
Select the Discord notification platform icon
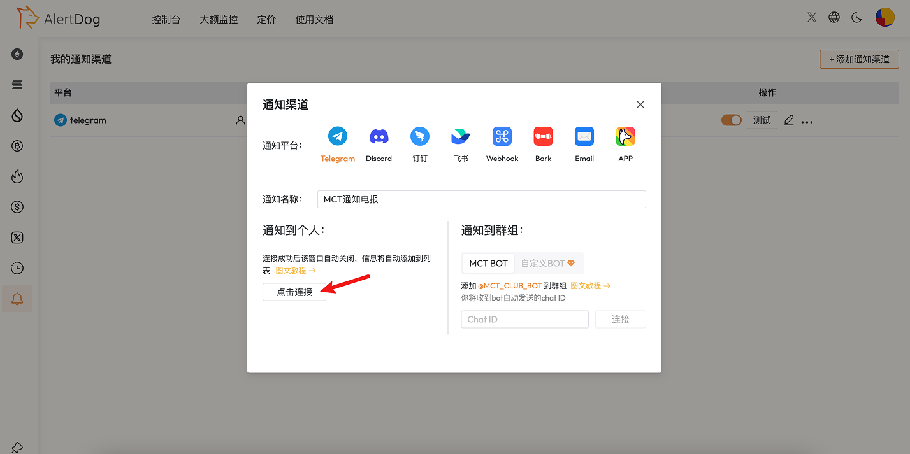coord(379,136)
